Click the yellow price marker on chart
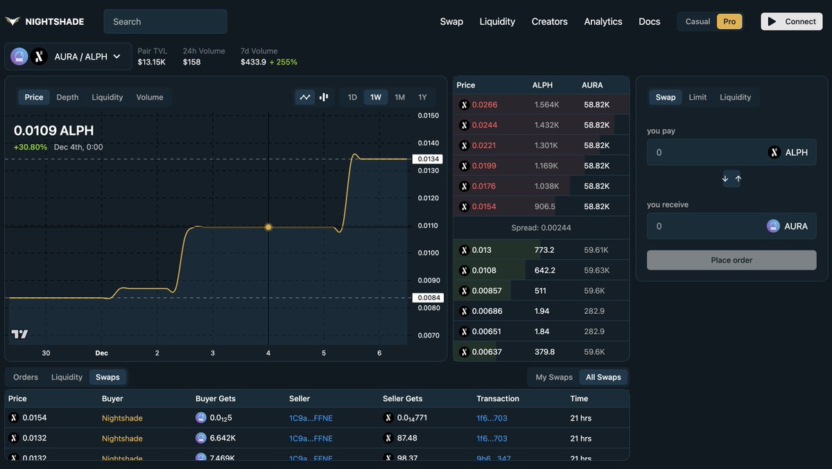Viewport: 832px width, 469px height. point(268,227)
